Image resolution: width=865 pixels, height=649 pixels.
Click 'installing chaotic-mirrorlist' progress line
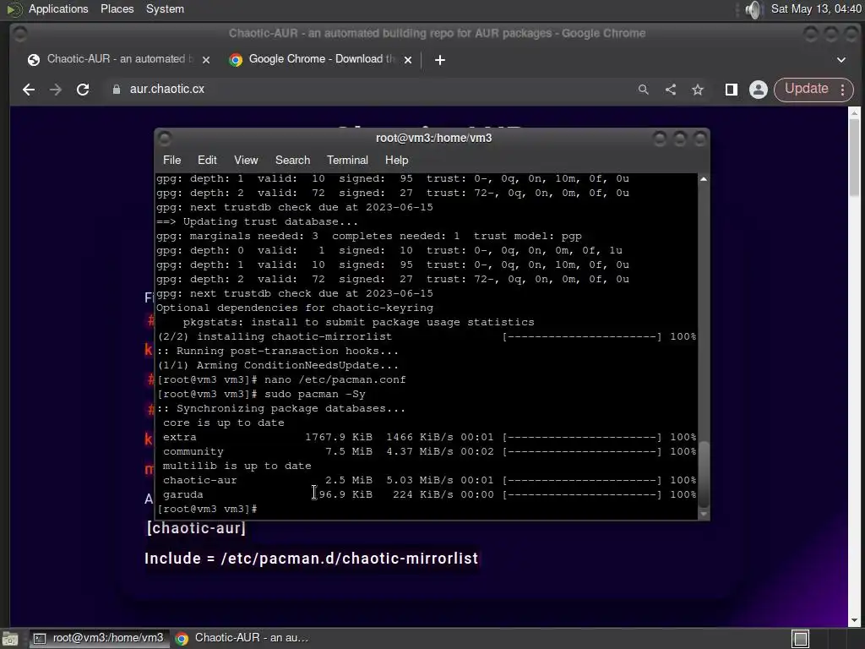(427, 336)
